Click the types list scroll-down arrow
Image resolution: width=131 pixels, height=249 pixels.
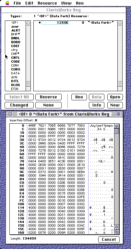click(28, 84)
